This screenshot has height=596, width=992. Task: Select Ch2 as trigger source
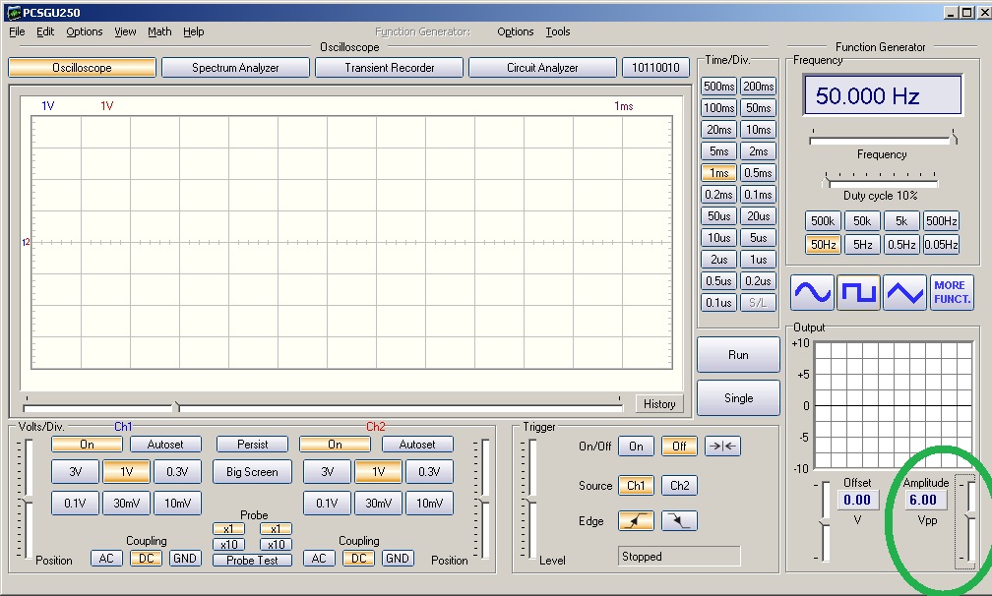point(679,486)
